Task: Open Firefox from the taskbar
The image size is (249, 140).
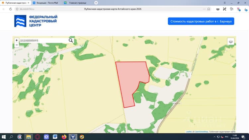Action: [64, 137]
